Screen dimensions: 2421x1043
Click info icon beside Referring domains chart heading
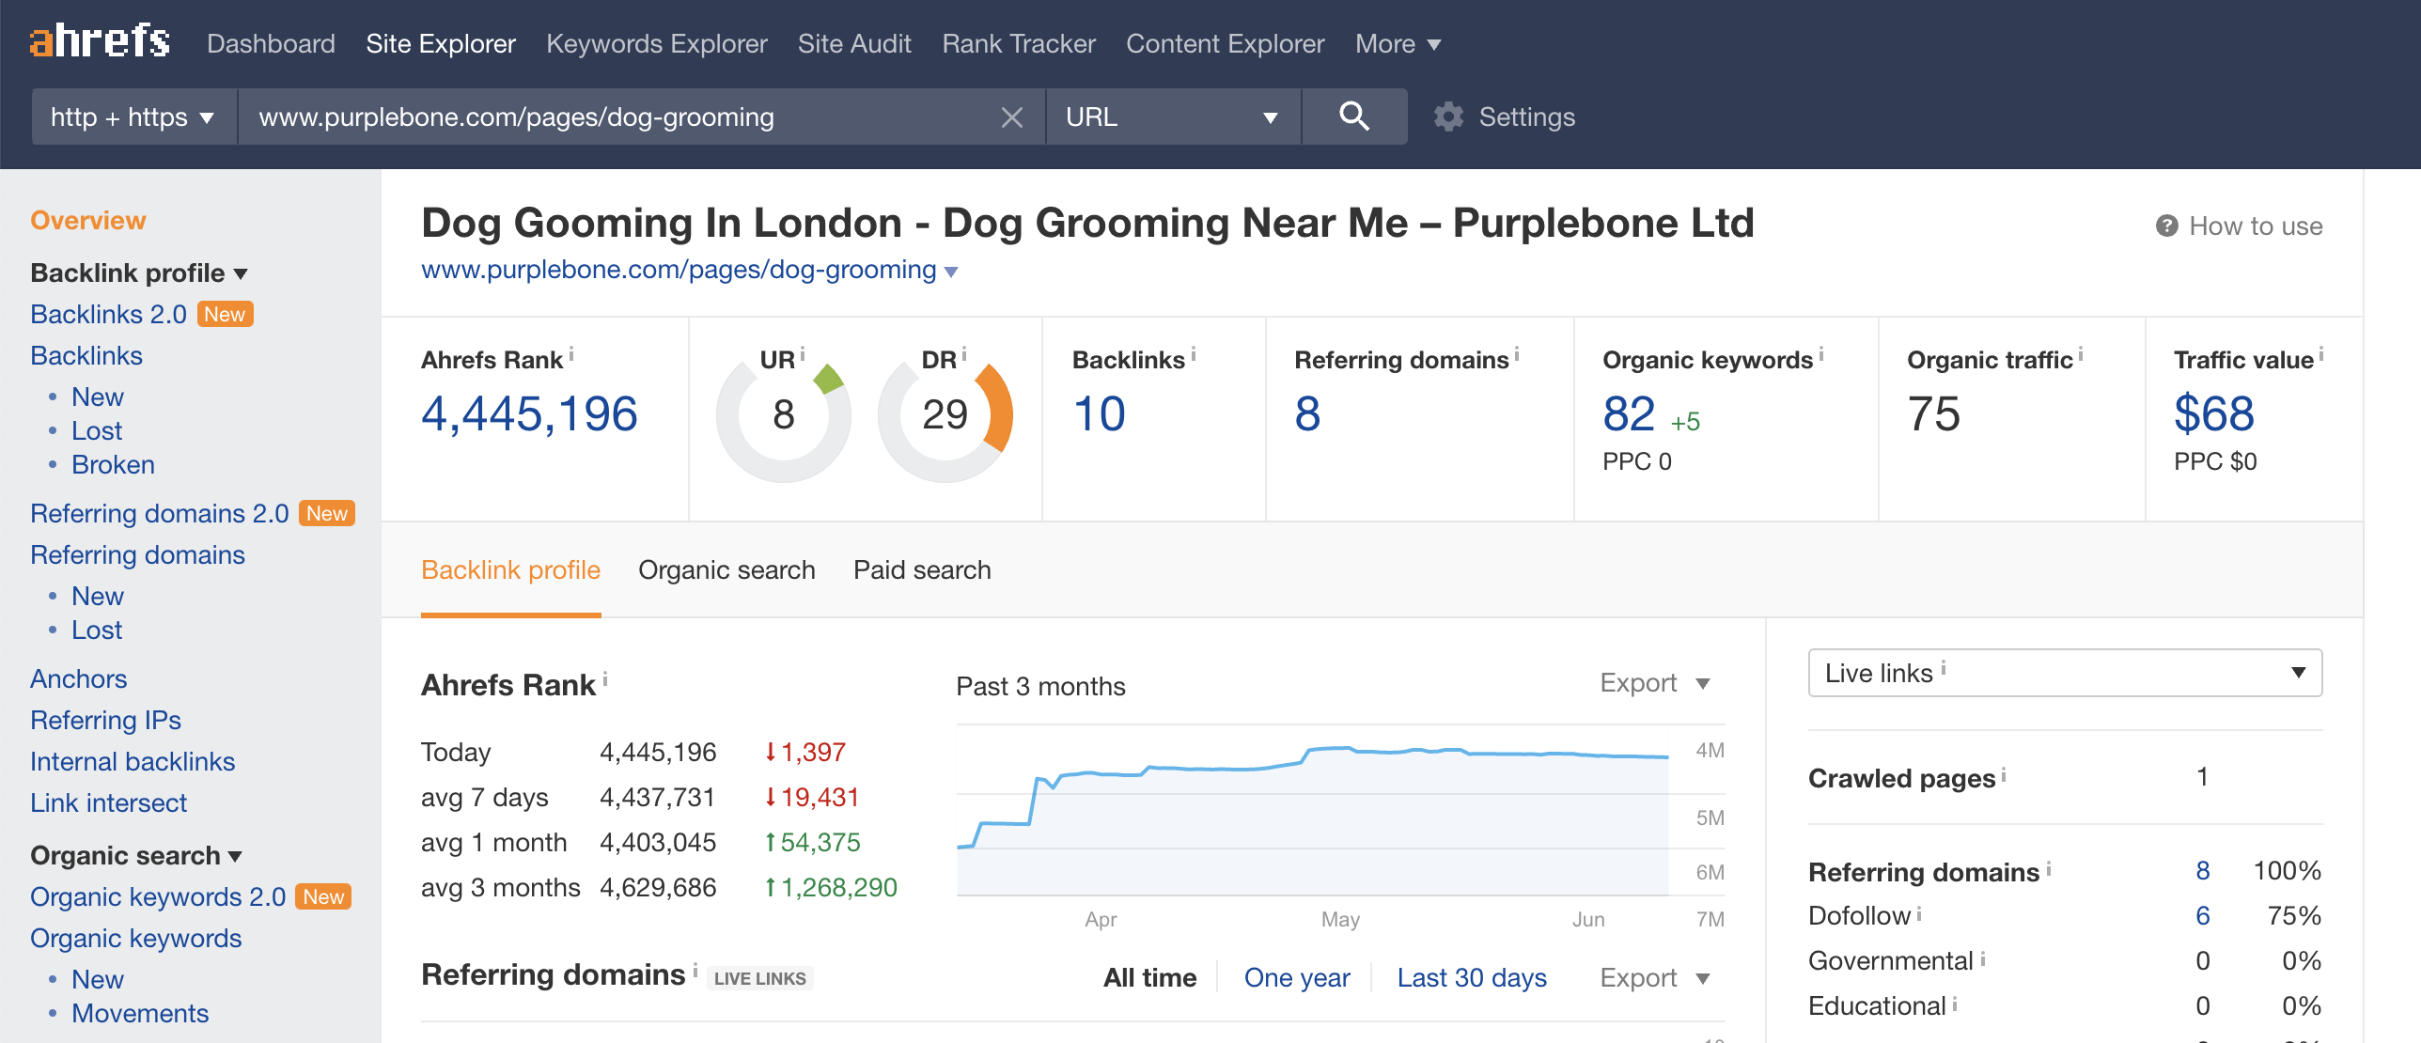click(695, 969)
